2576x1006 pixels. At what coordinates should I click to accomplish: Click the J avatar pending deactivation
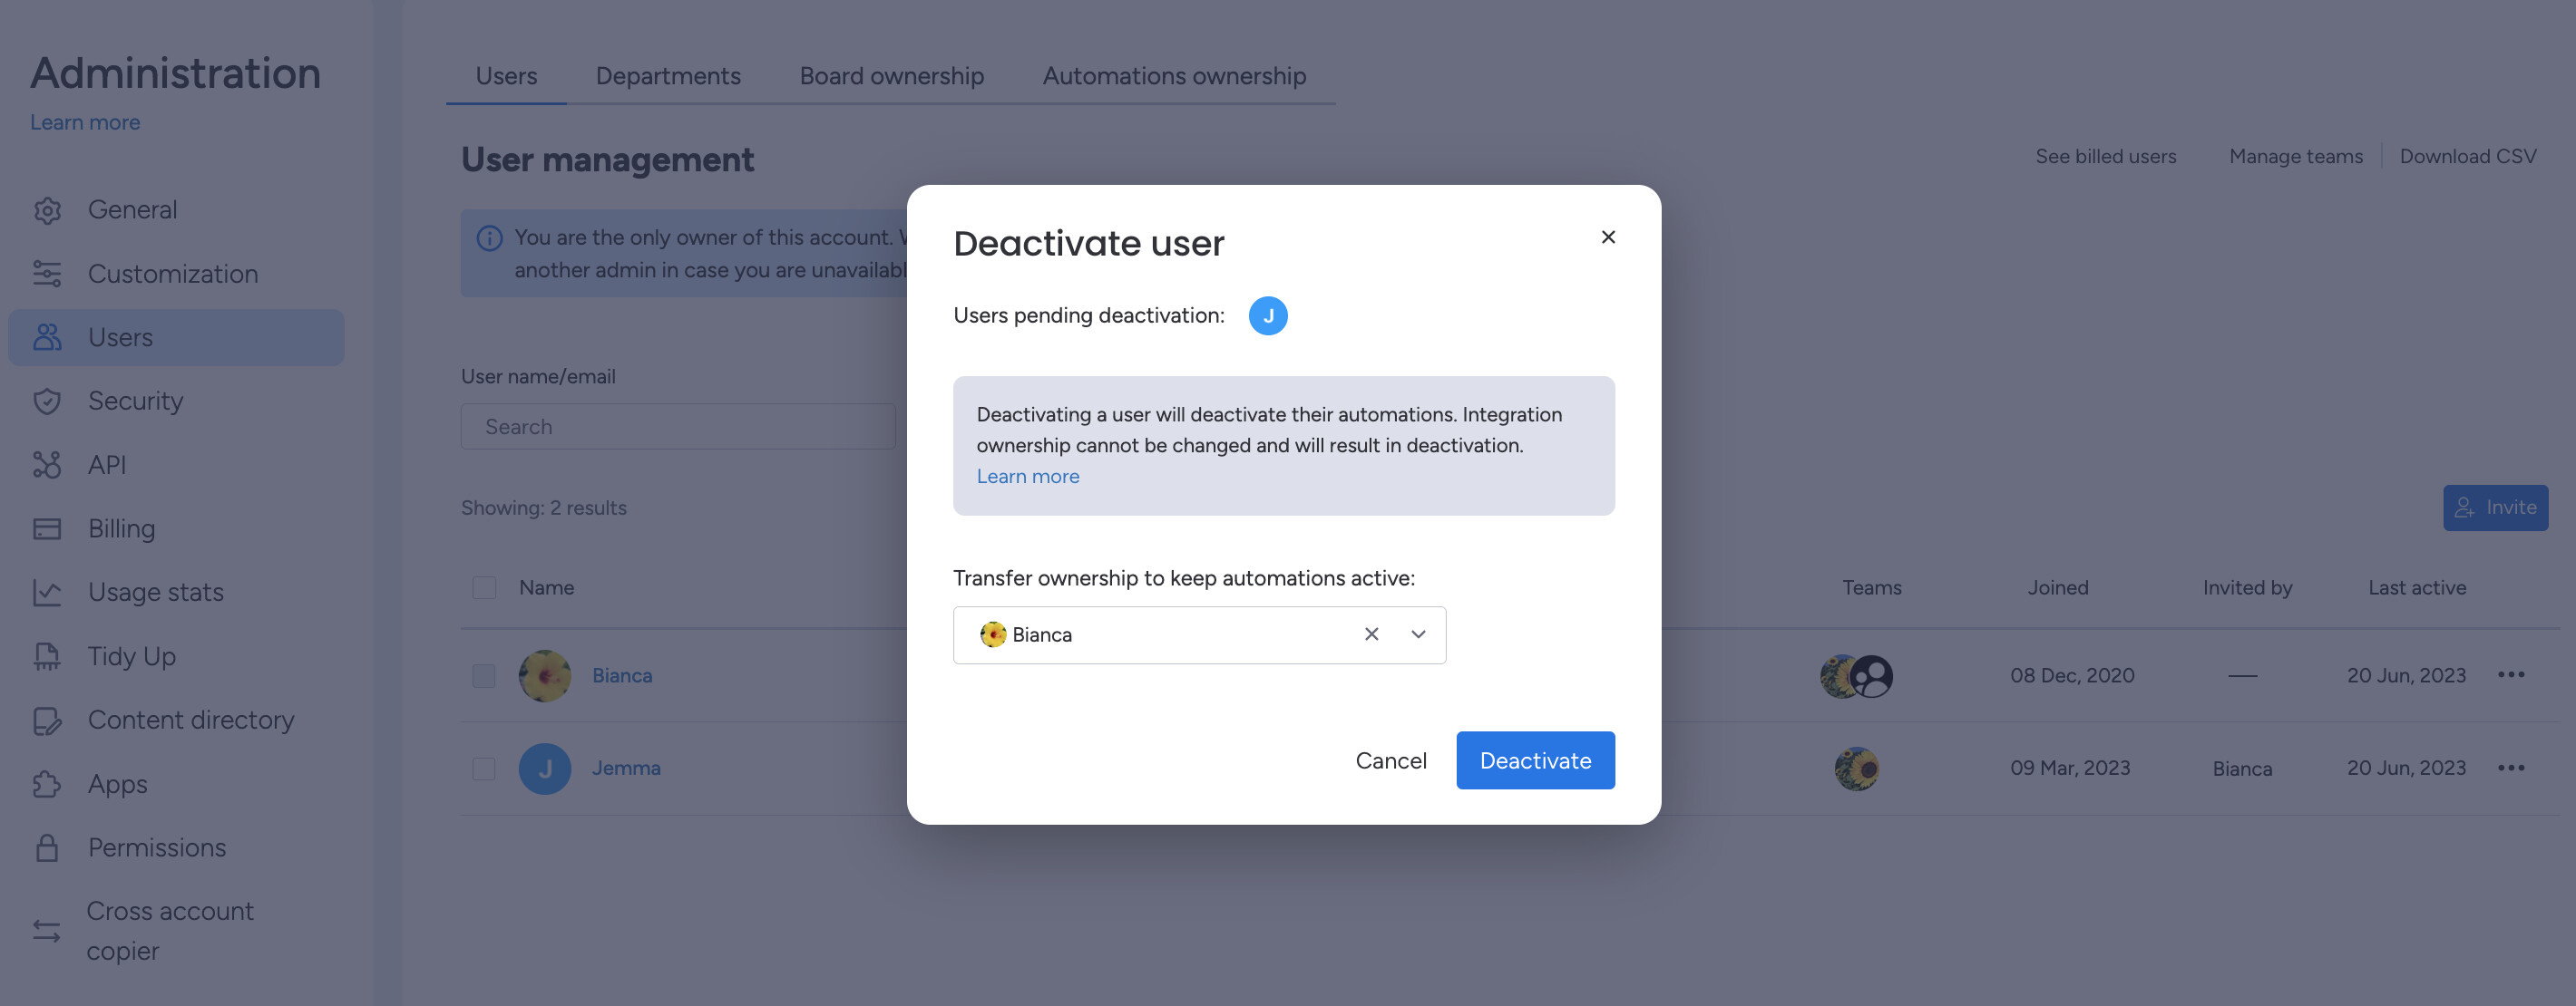pos(1268,315)
